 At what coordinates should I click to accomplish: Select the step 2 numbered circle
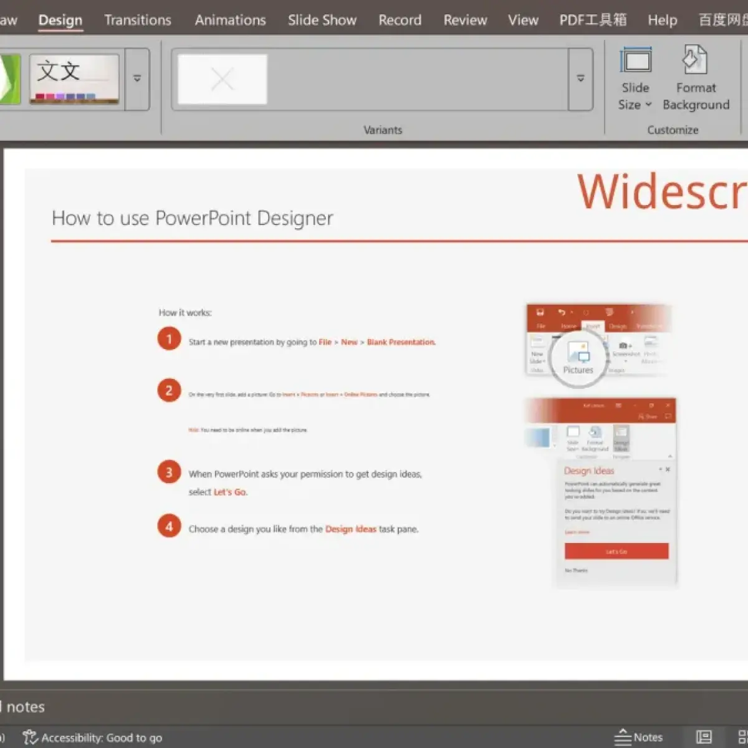tap(169, 391)
